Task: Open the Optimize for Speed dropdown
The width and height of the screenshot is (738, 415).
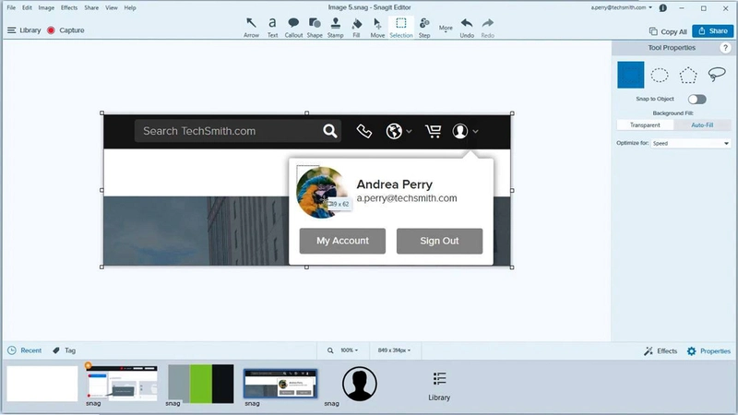Action: pos(690,143)
